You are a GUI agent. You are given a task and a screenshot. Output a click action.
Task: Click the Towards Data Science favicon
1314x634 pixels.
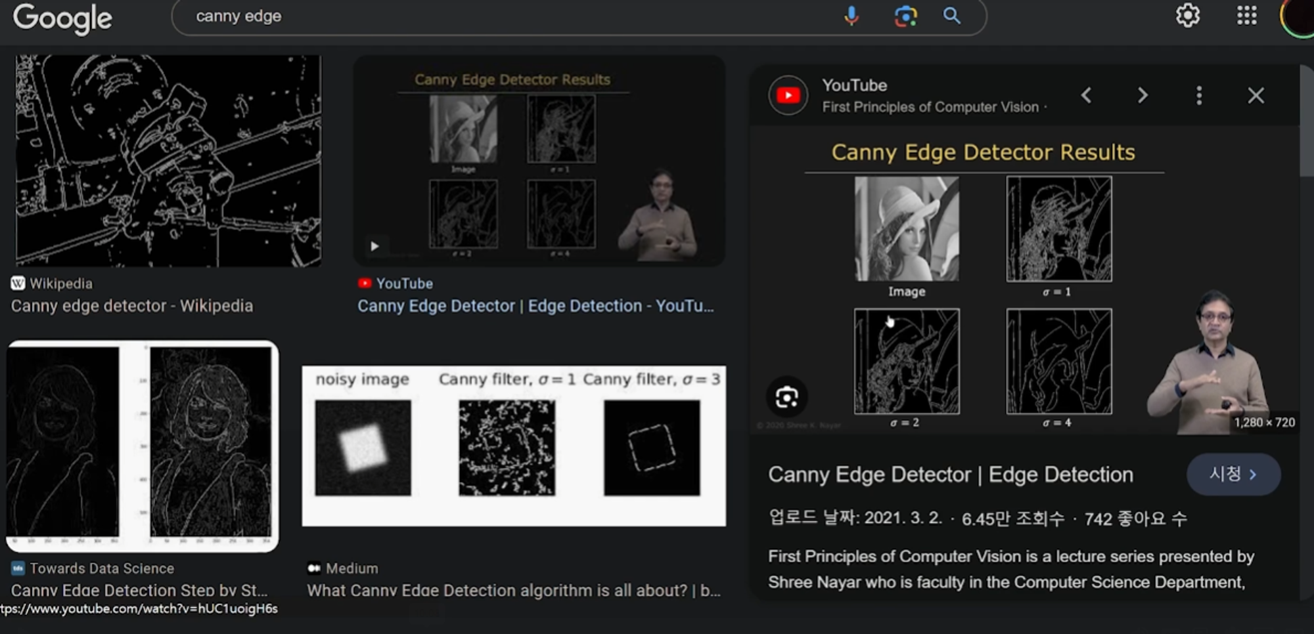(18, 568)
